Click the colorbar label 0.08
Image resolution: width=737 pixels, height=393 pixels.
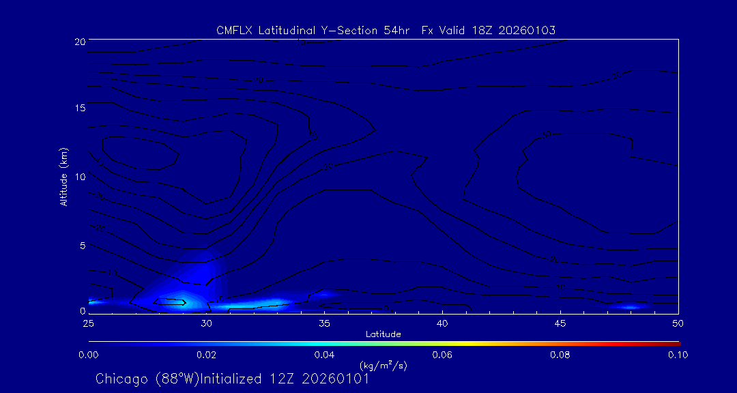(560, 355)
